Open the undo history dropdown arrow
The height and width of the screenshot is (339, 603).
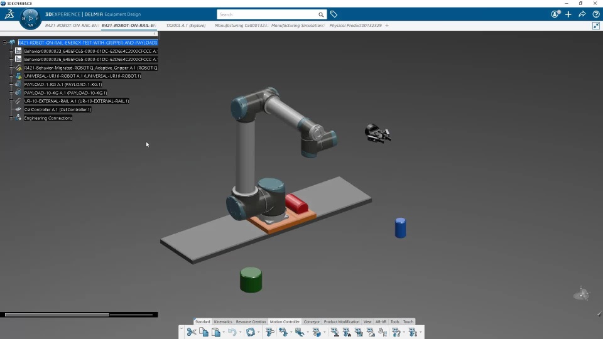click(x=240, y=332)
